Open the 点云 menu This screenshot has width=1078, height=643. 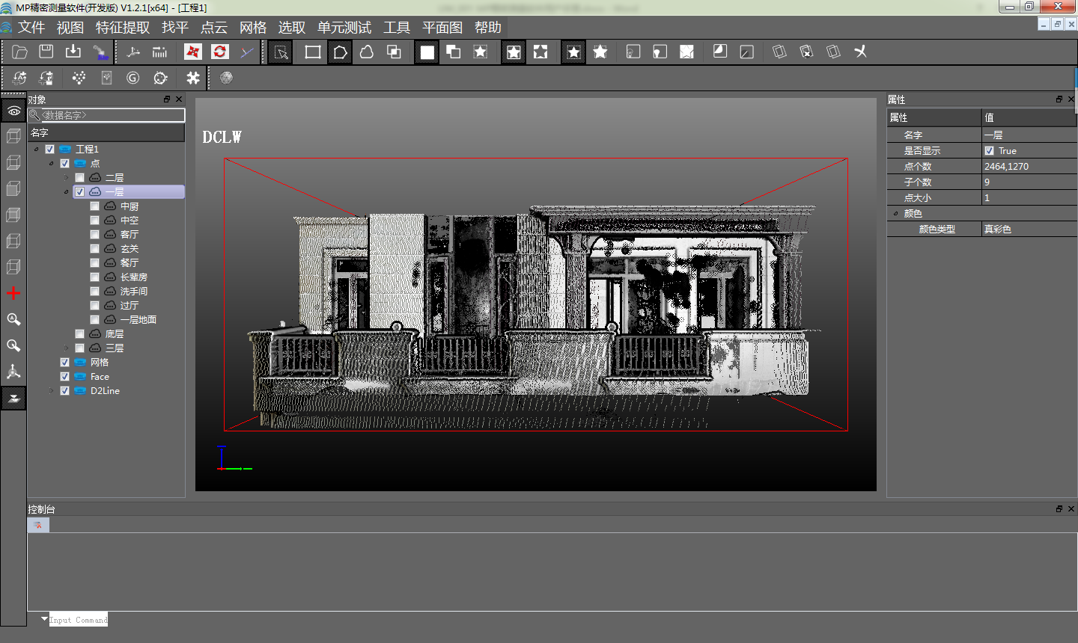pyautogui.click(x=213, y=28)
